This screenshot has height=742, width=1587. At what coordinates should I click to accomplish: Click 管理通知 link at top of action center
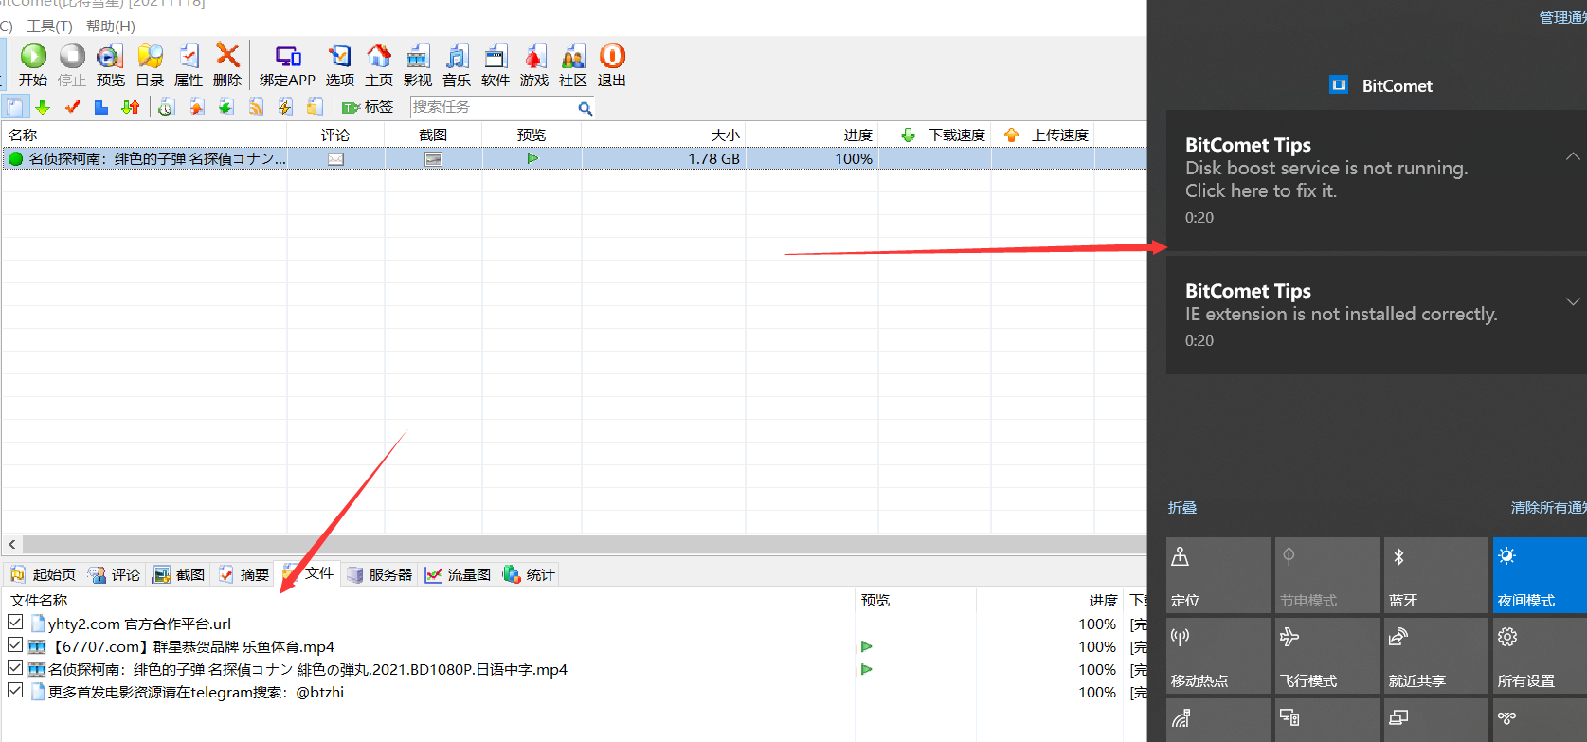(x=1562, y=17)
